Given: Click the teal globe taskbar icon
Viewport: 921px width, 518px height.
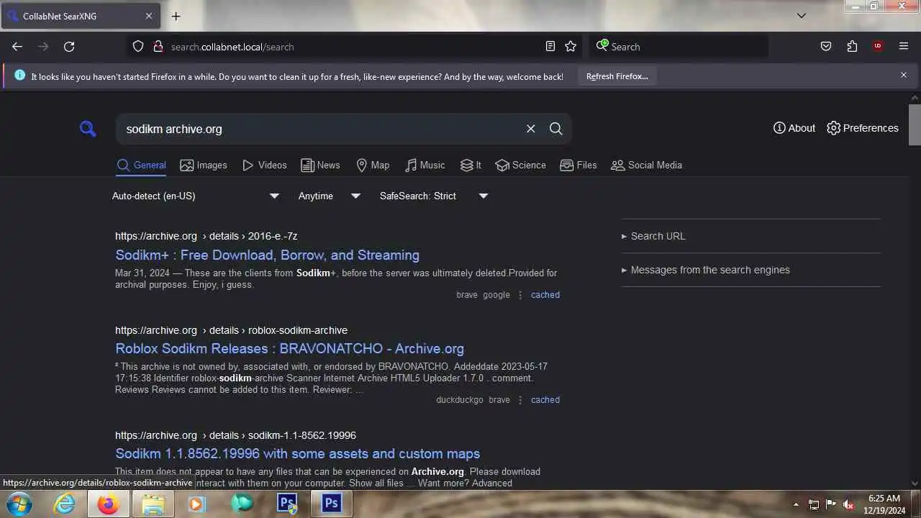Looking at the screenshot, I should pos(242,504).
